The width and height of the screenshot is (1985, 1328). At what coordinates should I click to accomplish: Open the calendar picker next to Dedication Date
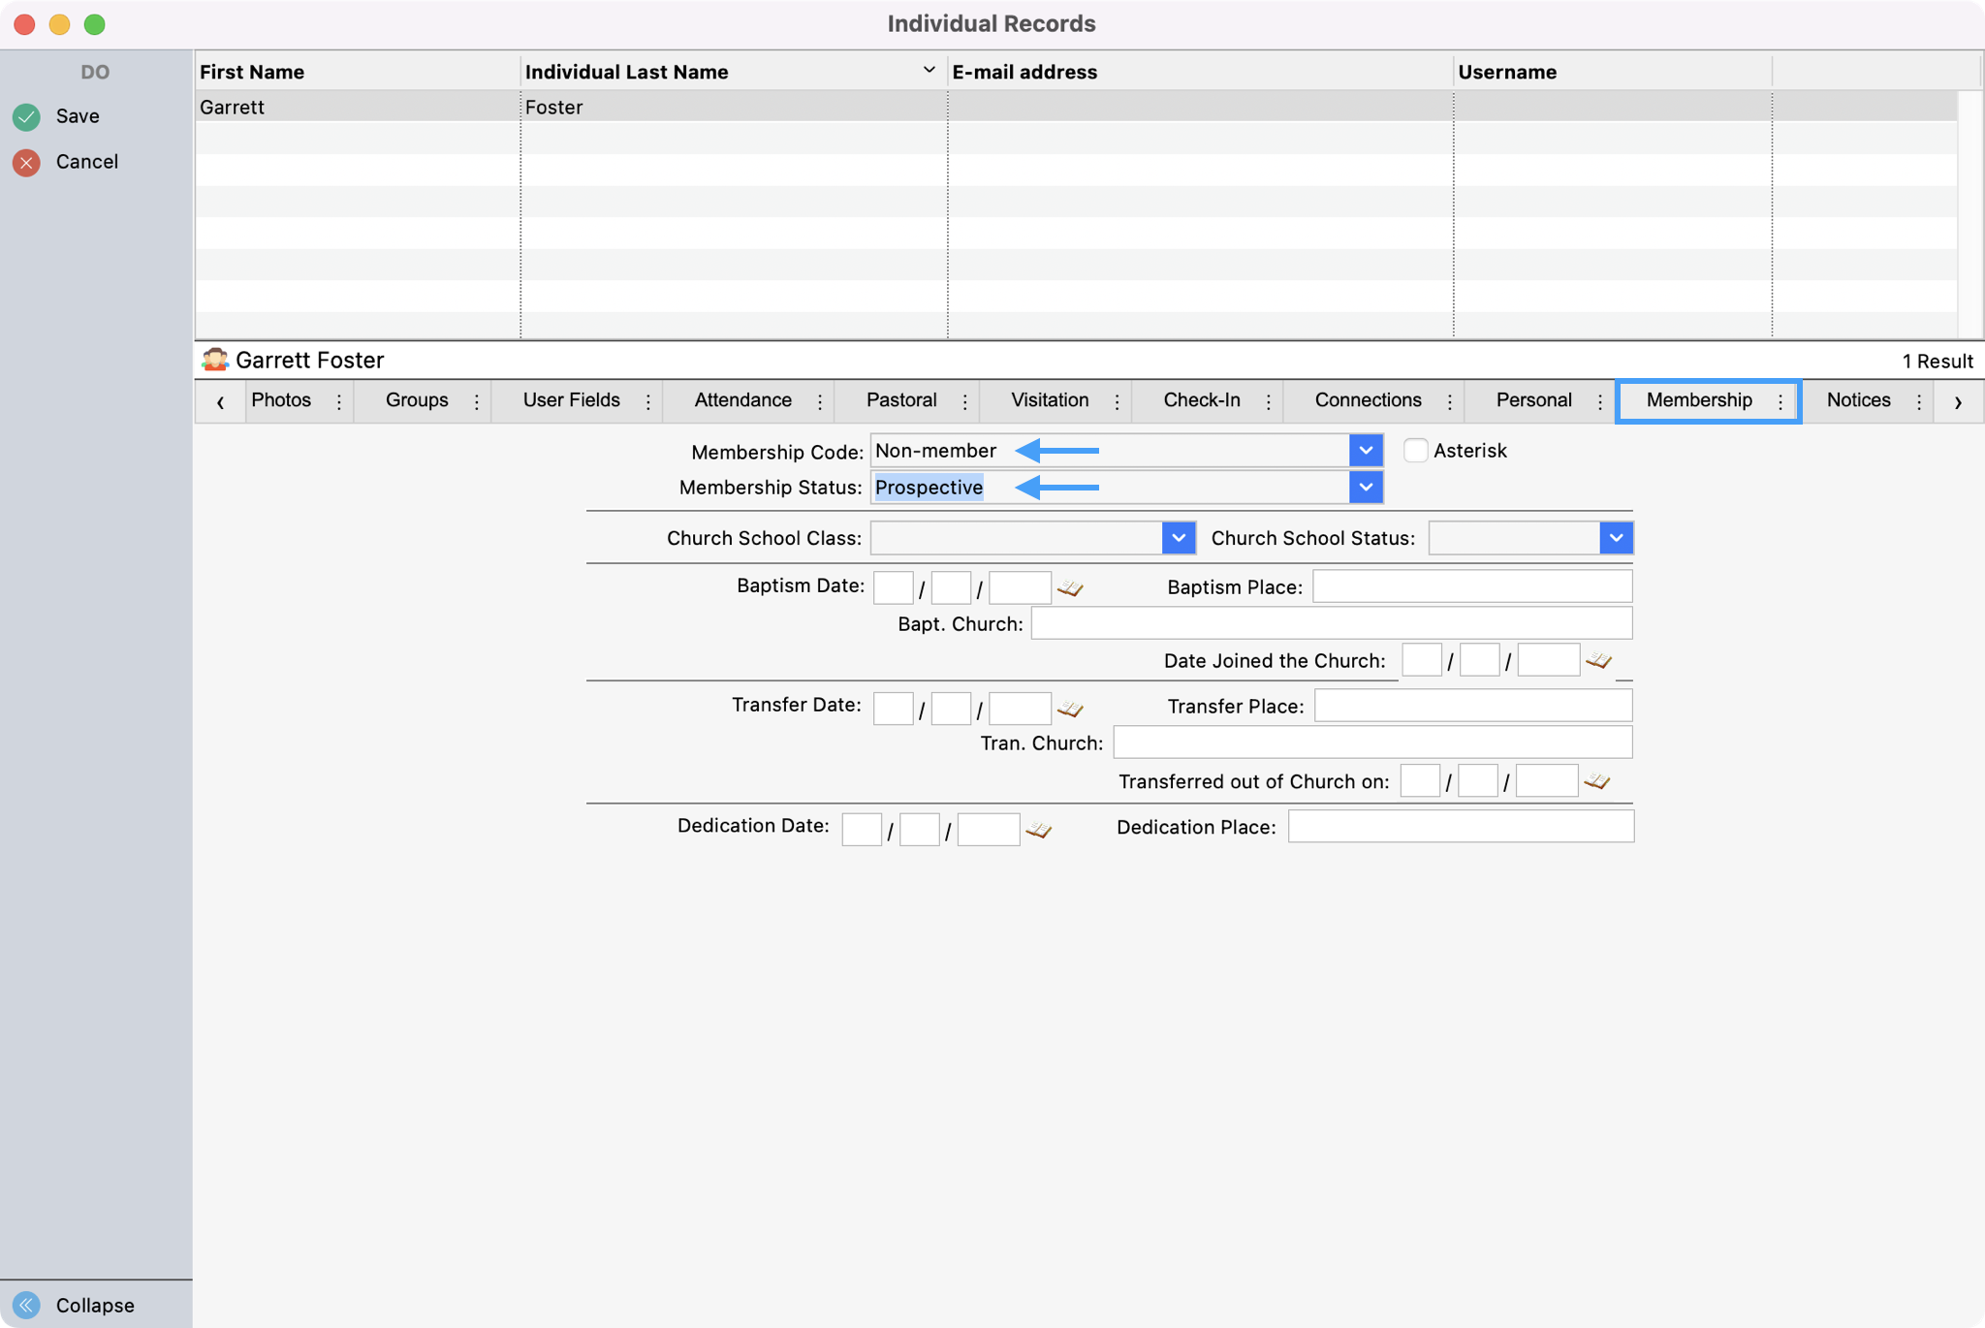(1038, 829)
